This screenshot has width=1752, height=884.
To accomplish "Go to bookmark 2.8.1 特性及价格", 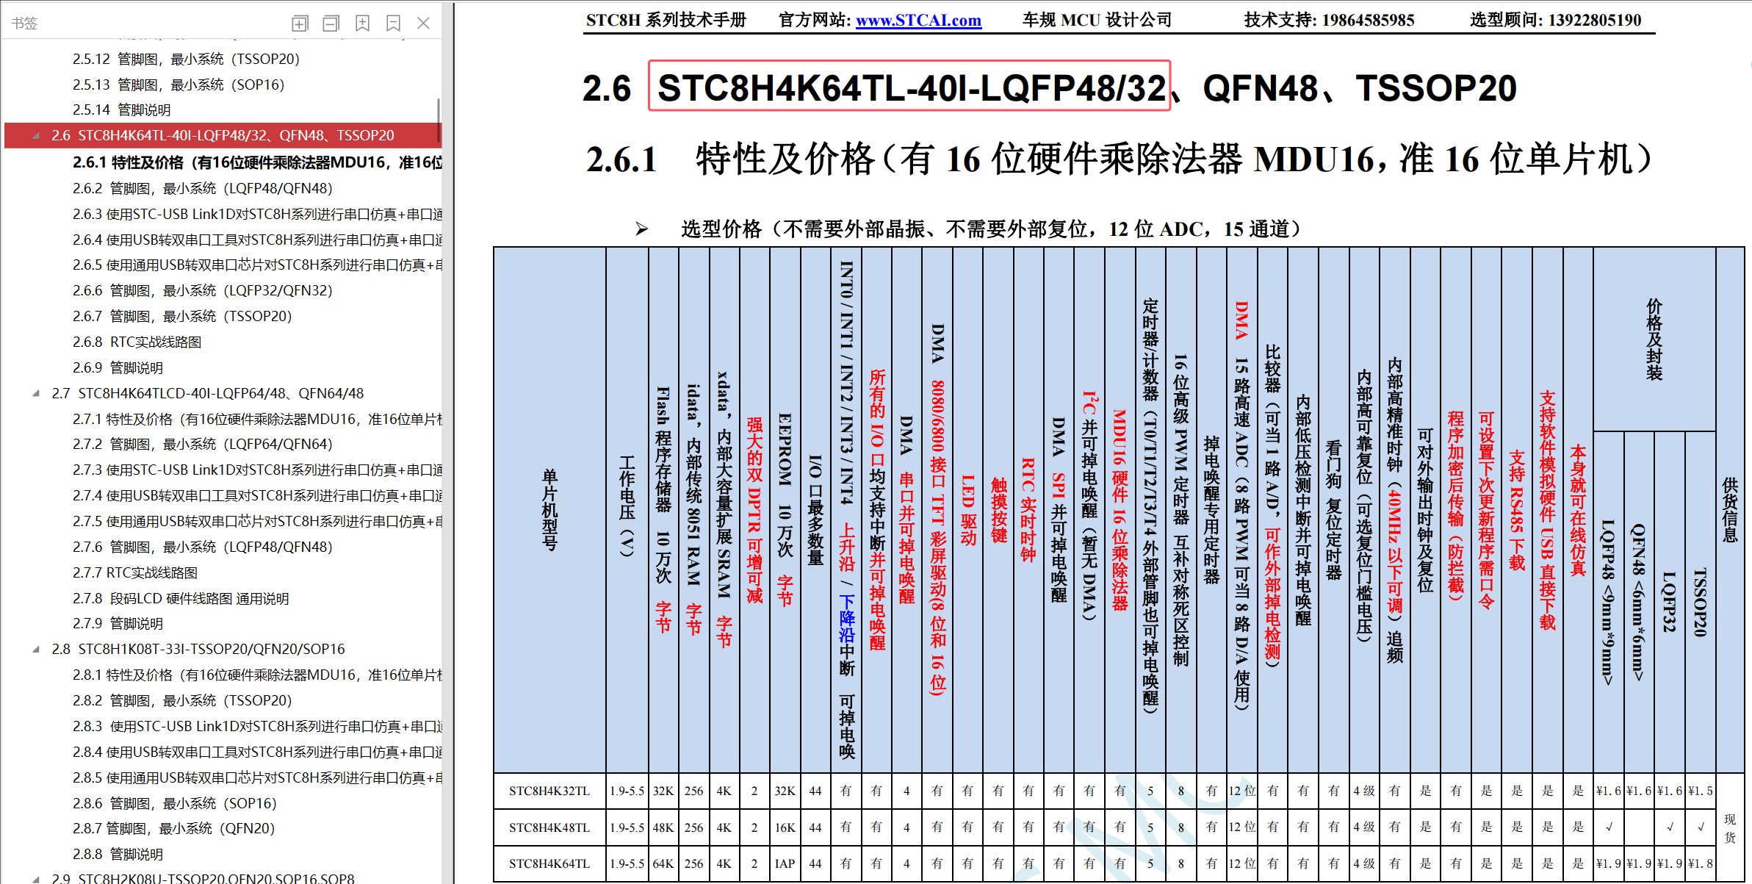I will (x=257, y=675).
